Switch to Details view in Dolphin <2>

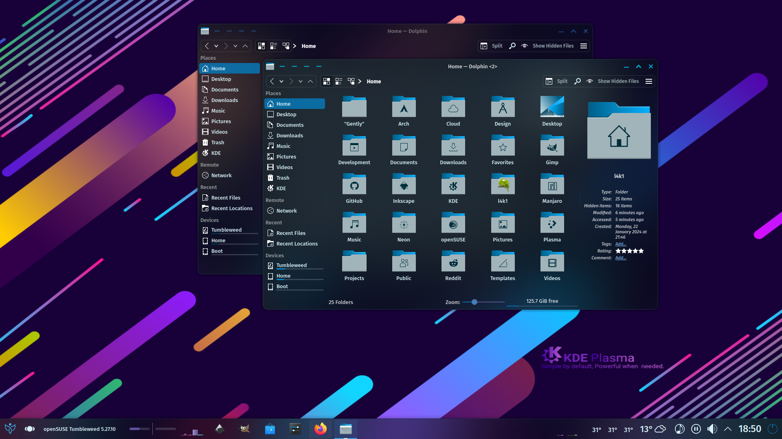[351, 81]
